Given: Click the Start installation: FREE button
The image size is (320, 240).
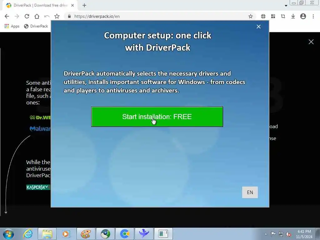Looking at the screenshot, I should pyautogui.click(x=157, y=117).
